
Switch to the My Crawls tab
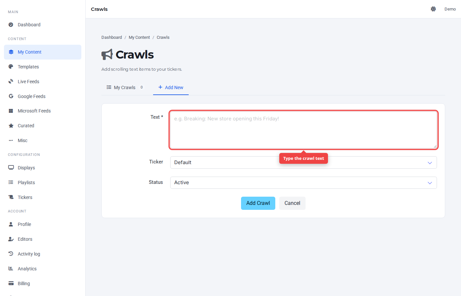tap(125, 87)
